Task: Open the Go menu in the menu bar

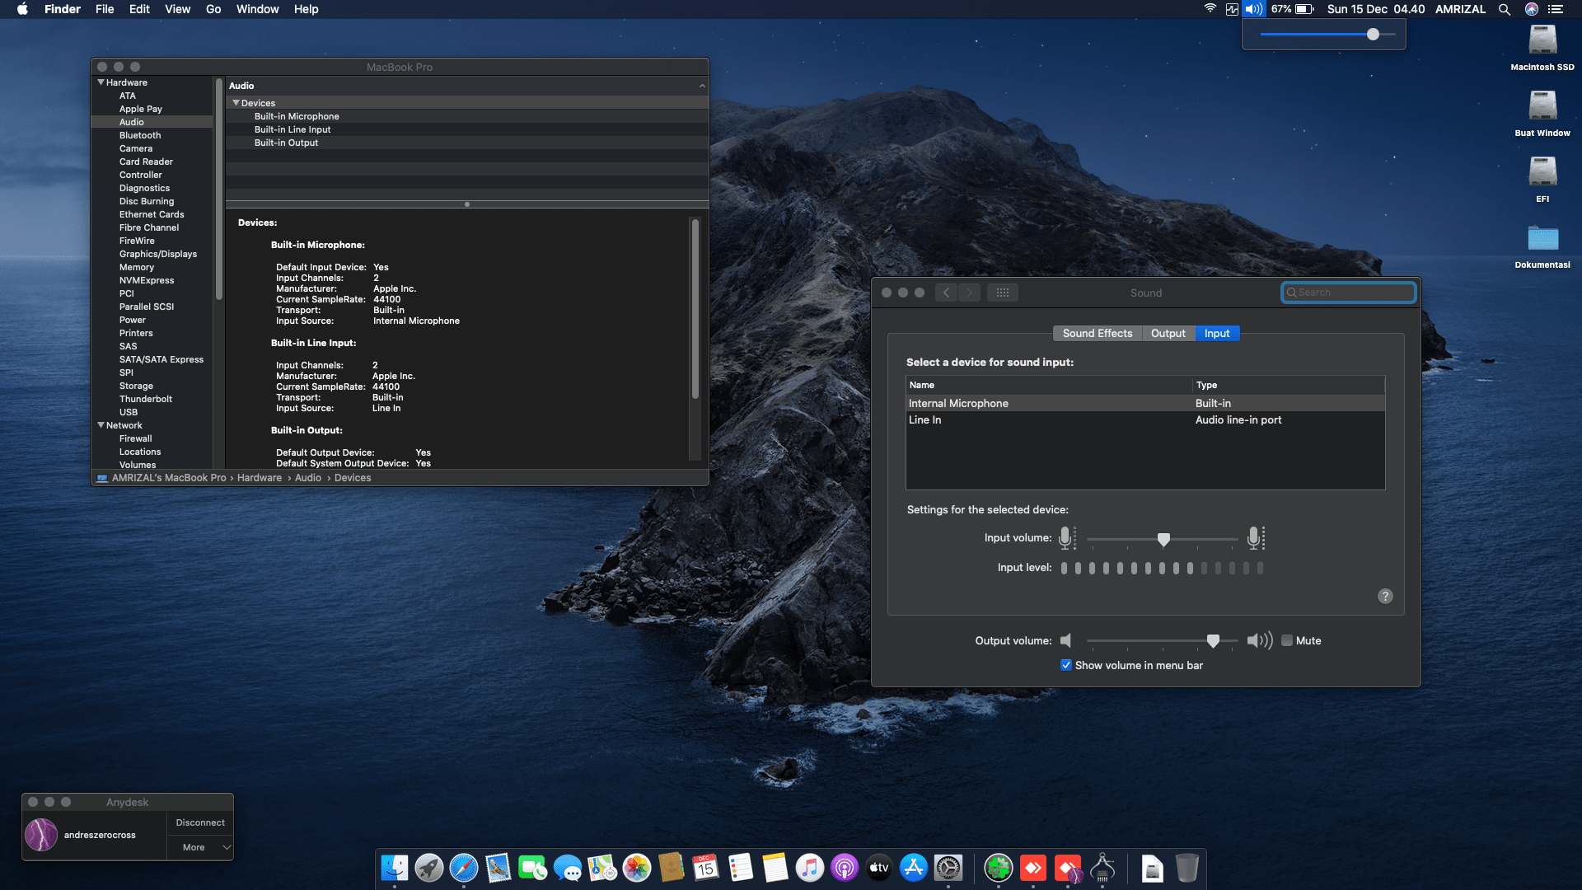Action: tap(213, 9)
